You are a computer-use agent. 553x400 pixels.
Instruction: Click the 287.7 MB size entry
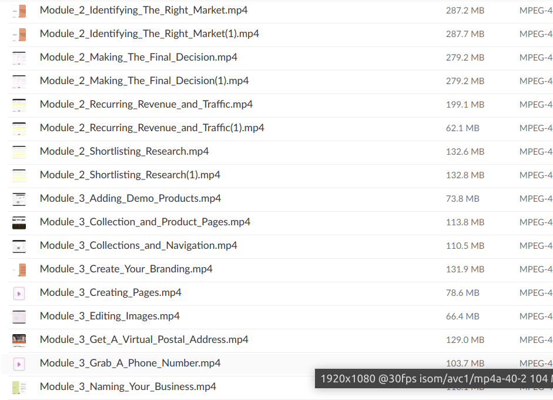click(x=465, y=34)
